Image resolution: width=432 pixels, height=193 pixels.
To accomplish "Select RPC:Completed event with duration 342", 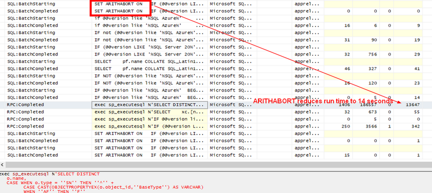I will [26, 126].
